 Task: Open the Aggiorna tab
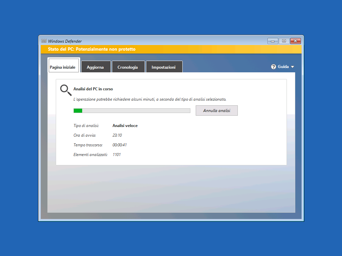coord(96,67)
